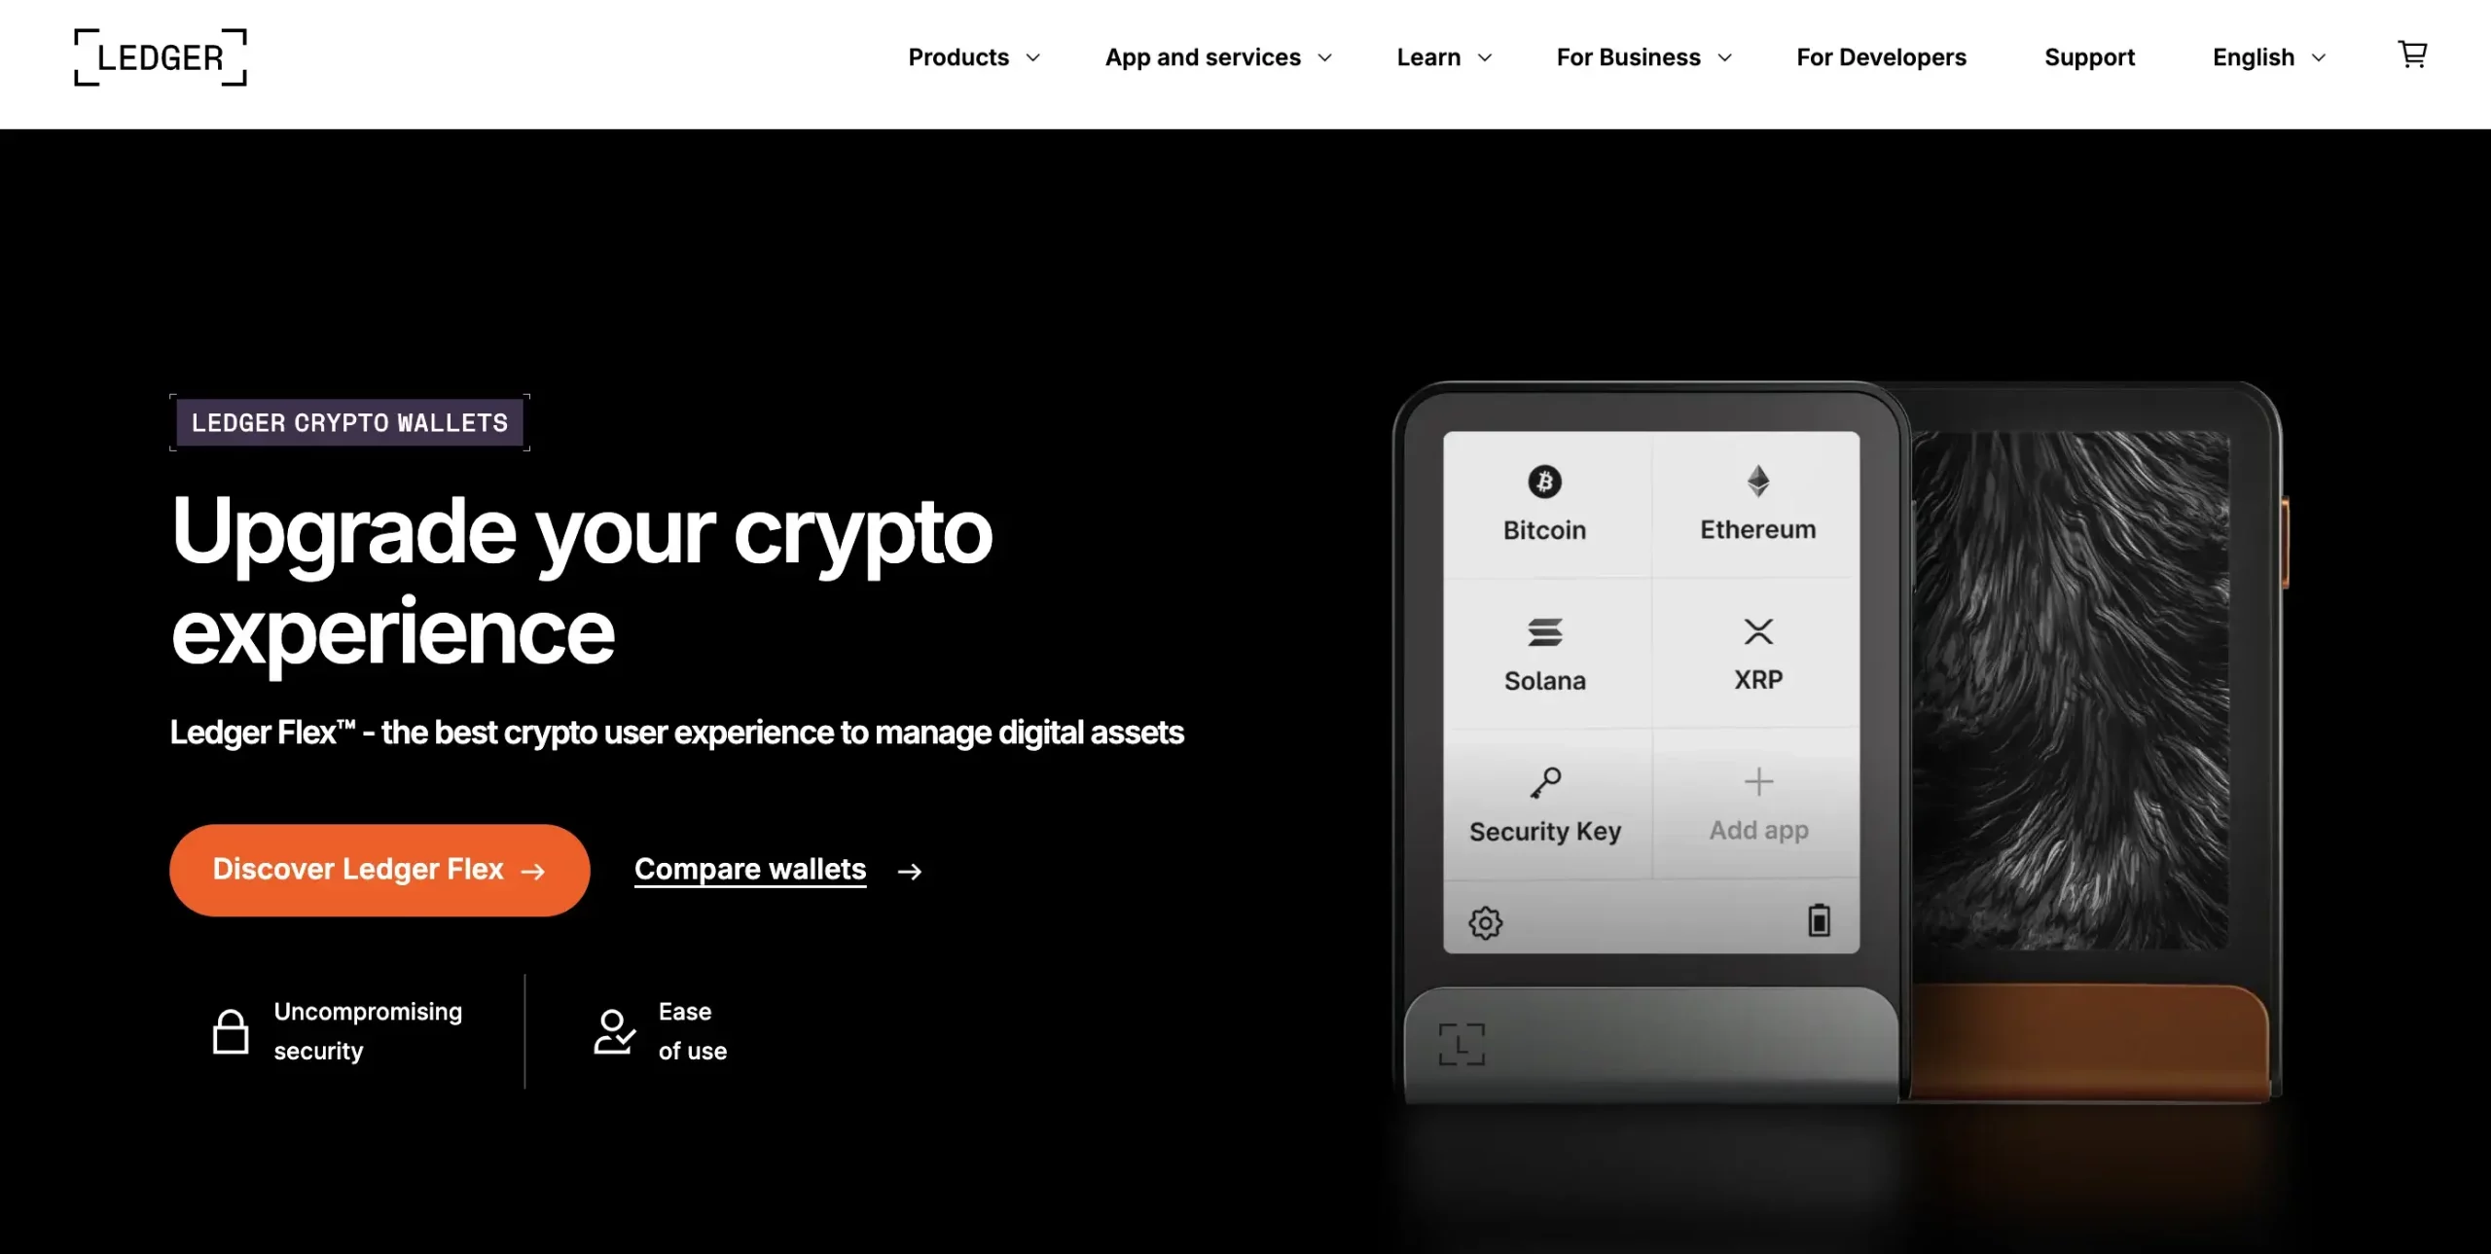Select the Support menu item

(x=2090, y=54)
